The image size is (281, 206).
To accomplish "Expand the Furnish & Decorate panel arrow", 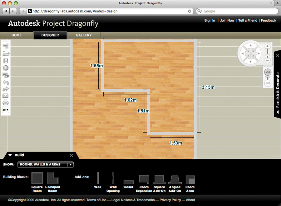I will click(x=278, y=112).
